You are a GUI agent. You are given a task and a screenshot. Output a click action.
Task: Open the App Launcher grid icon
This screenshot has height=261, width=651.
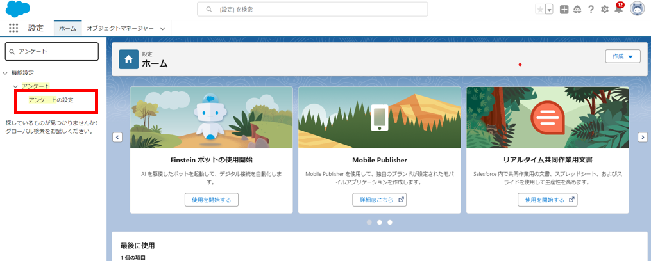coord(13,28)
